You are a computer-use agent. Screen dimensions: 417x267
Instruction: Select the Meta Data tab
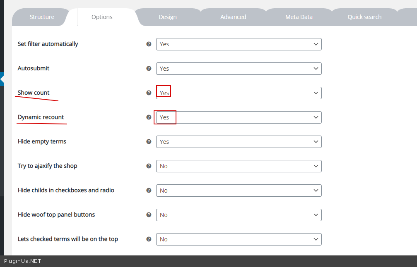tap(299, 17)
